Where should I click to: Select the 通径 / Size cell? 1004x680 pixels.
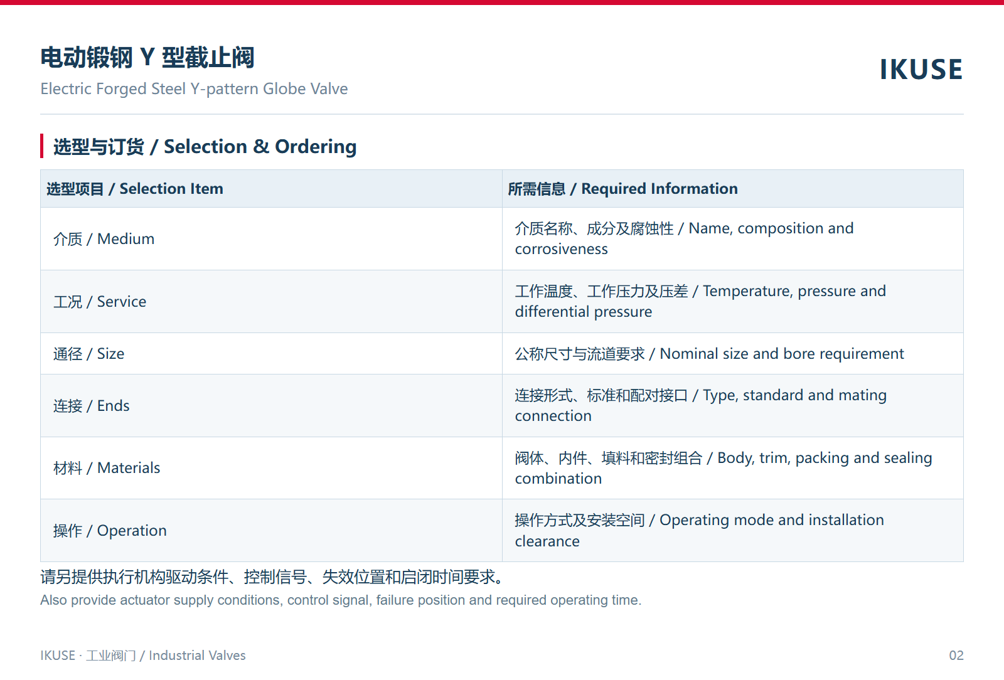point(271,354)
